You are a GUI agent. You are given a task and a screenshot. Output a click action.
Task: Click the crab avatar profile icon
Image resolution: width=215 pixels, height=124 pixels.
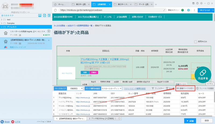[5, 6]
